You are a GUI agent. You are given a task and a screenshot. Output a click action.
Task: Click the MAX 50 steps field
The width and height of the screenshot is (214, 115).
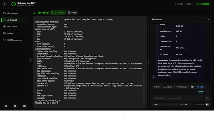[185, 104]
